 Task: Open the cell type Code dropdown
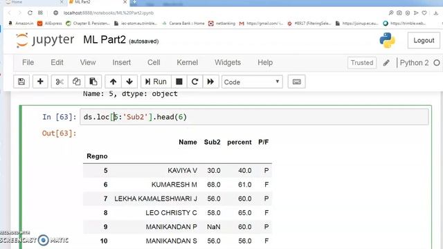pyautogui.click(x=252, y=82)
